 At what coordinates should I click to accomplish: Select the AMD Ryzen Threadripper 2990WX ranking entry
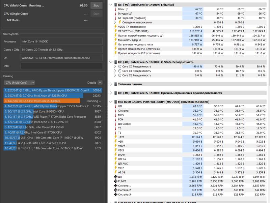(x=53, y=90)
